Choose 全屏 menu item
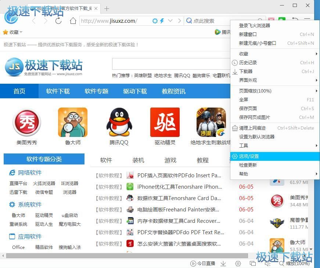Viewport: 320px width, 268px height. click(275, 100)
